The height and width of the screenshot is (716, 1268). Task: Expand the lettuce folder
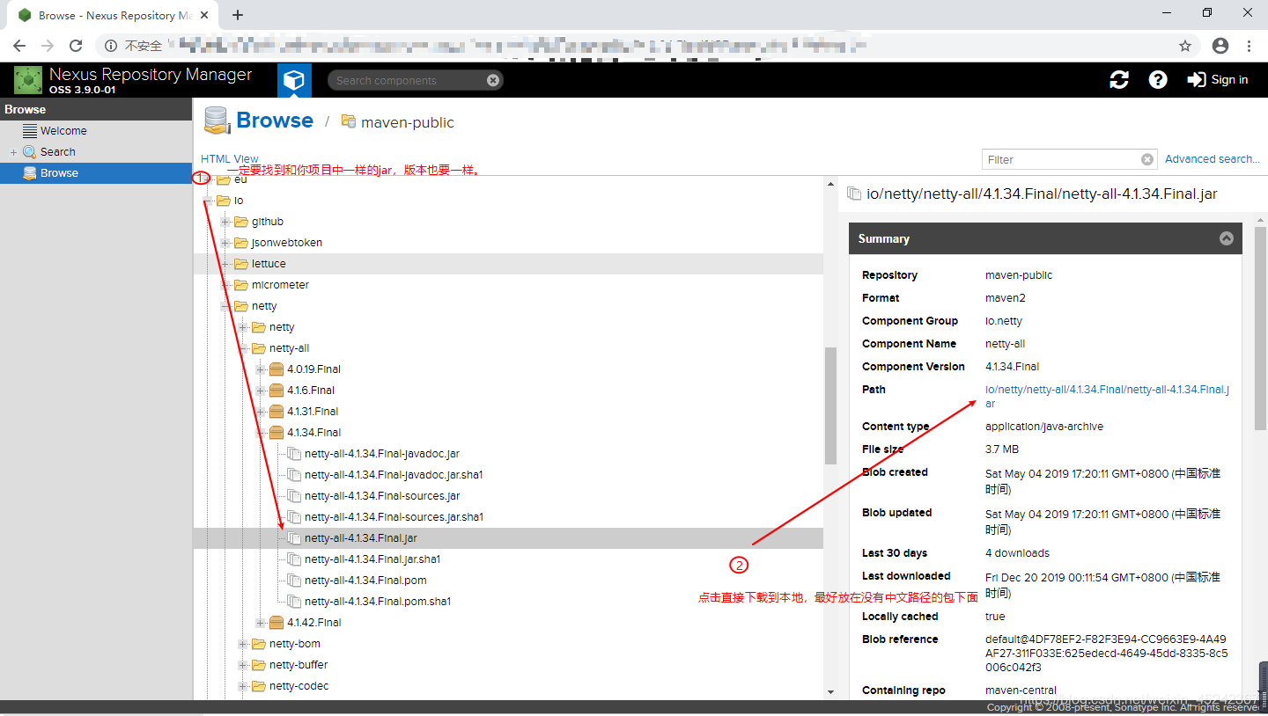[225, 264]
